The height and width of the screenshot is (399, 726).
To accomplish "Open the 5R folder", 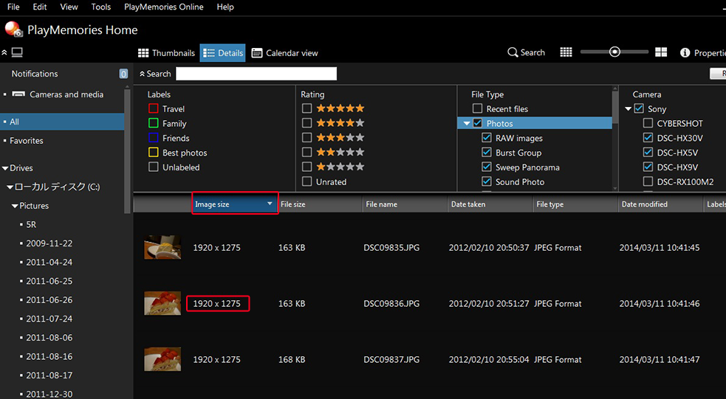I will [x=31, y=224].
